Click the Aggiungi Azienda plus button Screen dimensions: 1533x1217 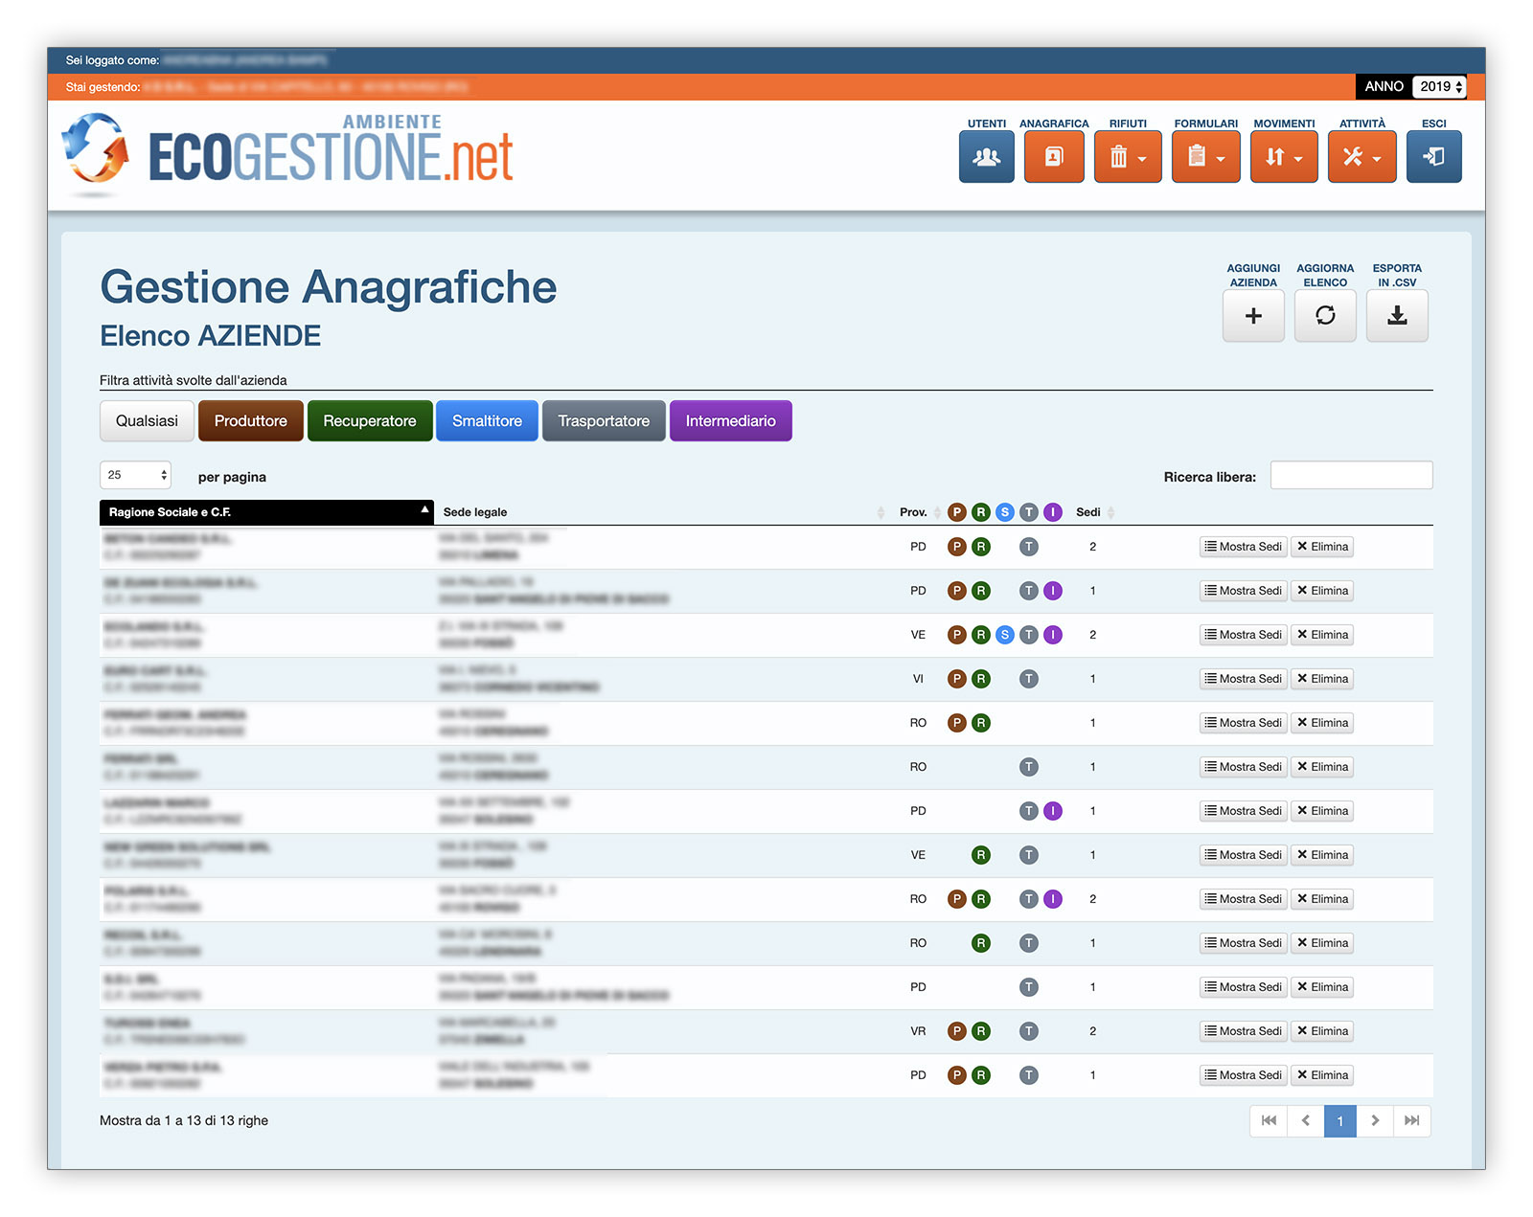1253,316
